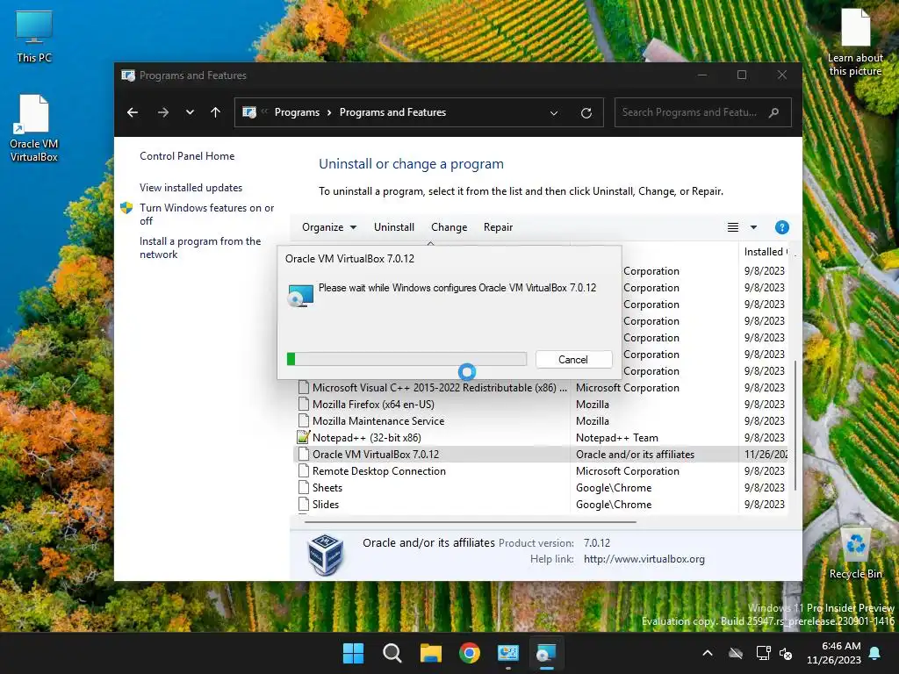899x674 pixels.
Task: Click the Control Panel address bar icon
Action: (249, 112)
